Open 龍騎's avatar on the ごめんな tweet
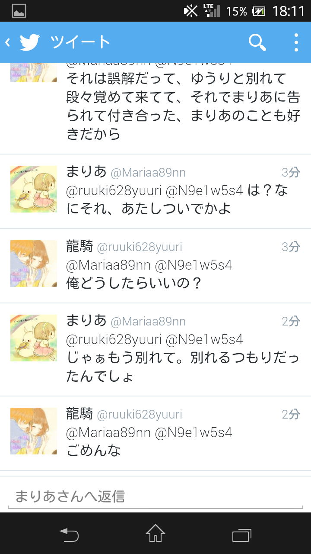Image resolution: width=311 pixels, height=554 pixels. click(34, 431)
